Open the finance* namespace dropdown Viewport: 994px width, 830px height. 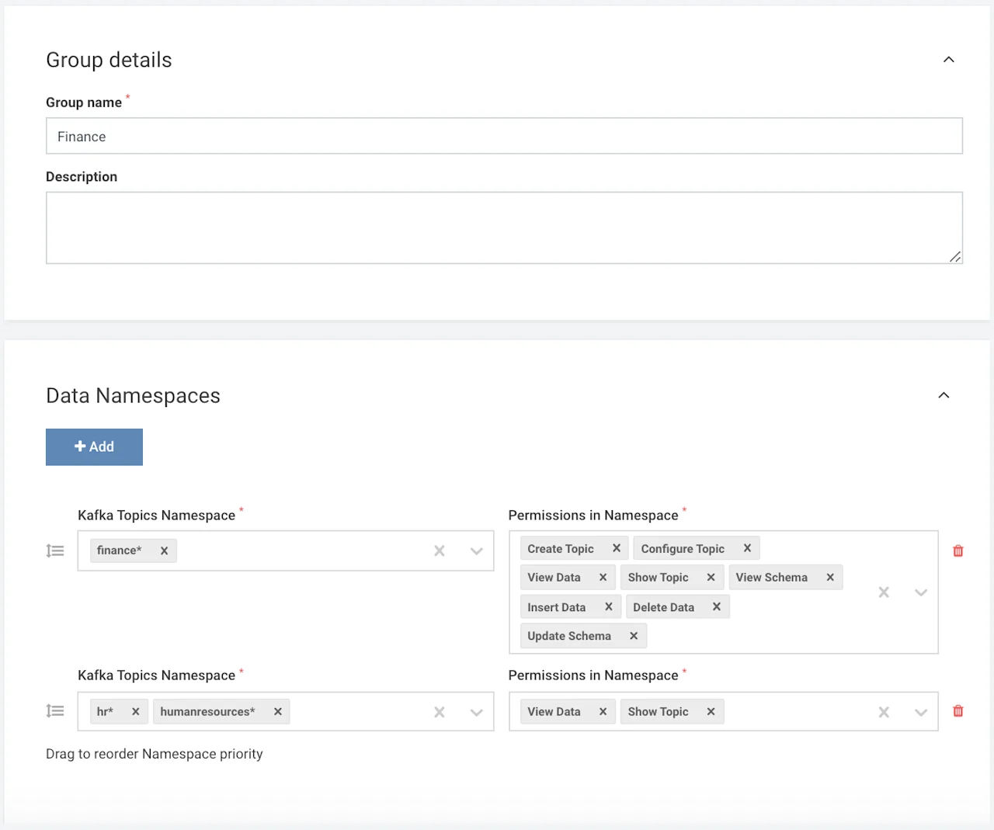[x=476, y=551]
